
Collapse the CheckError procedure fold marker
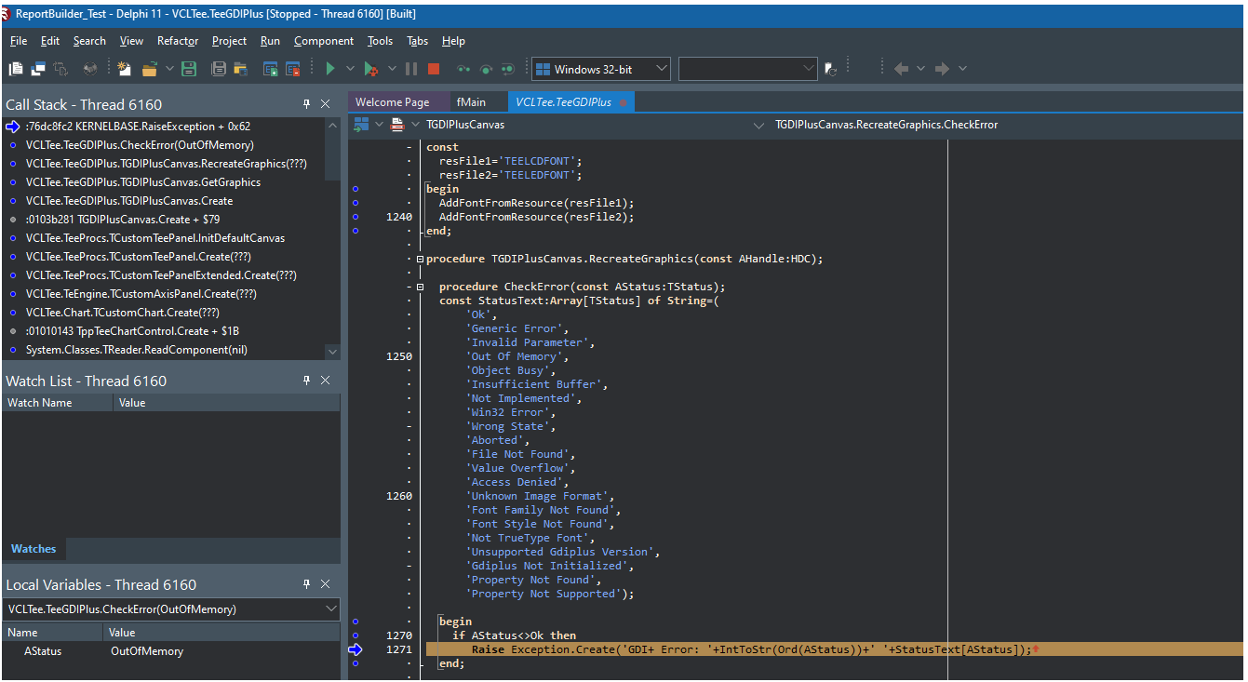pyautogui.click(x=420, y=287)
